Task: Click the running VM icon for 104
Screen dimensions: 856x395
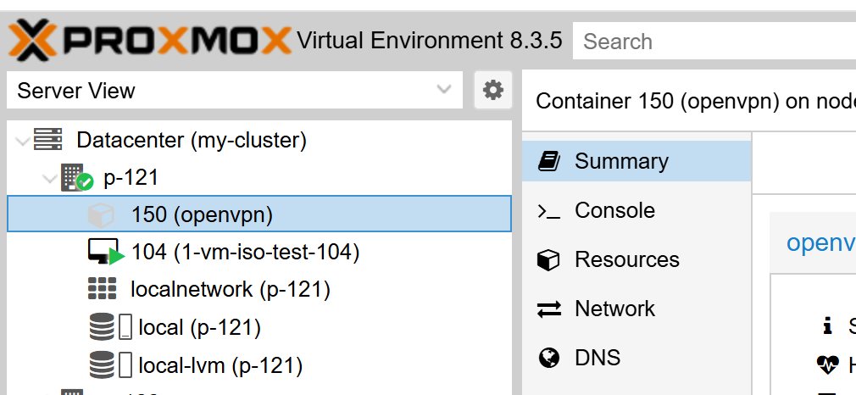Action: [106, 252]
